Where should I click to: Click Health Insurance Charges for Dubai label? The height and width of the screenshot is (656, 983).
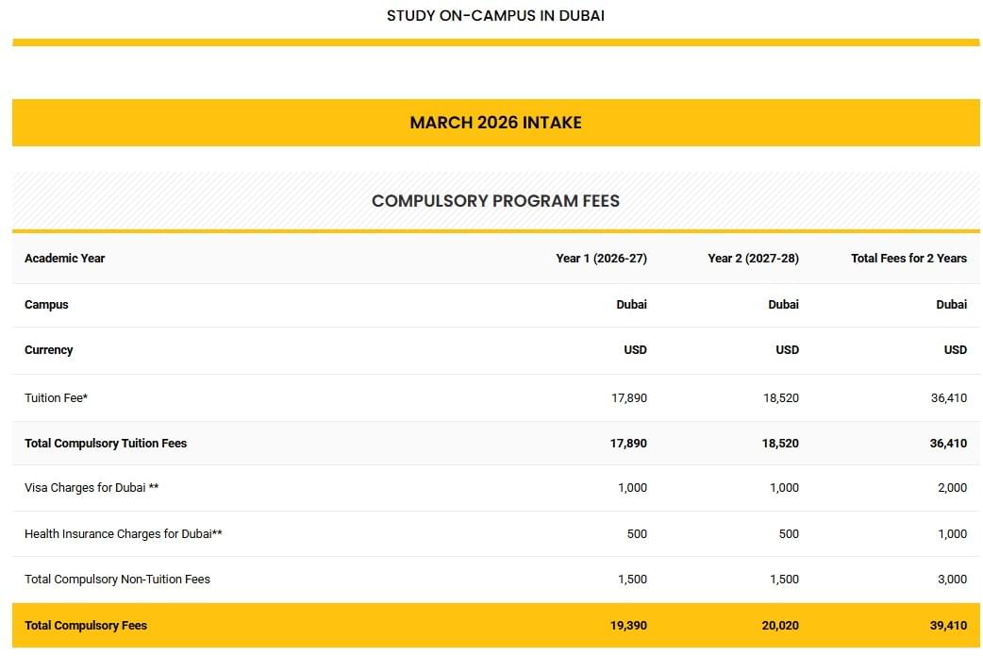[124, 534]
